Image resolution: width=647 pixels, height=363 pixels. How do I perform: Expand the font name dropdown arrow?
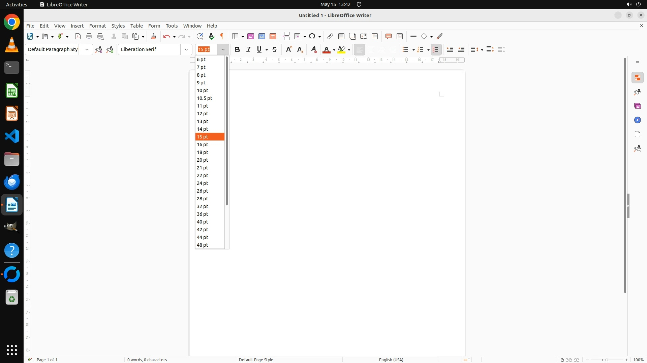(186, 49)
